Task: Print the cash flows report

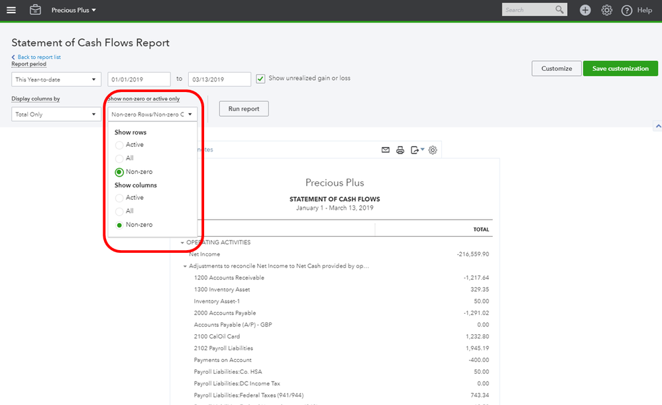Action: click(x=400, y=150)
